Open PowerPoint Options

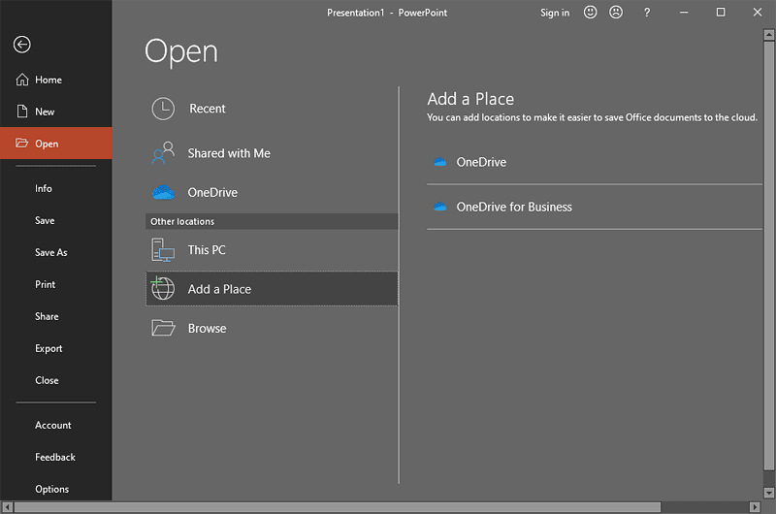tap(52, 489)
